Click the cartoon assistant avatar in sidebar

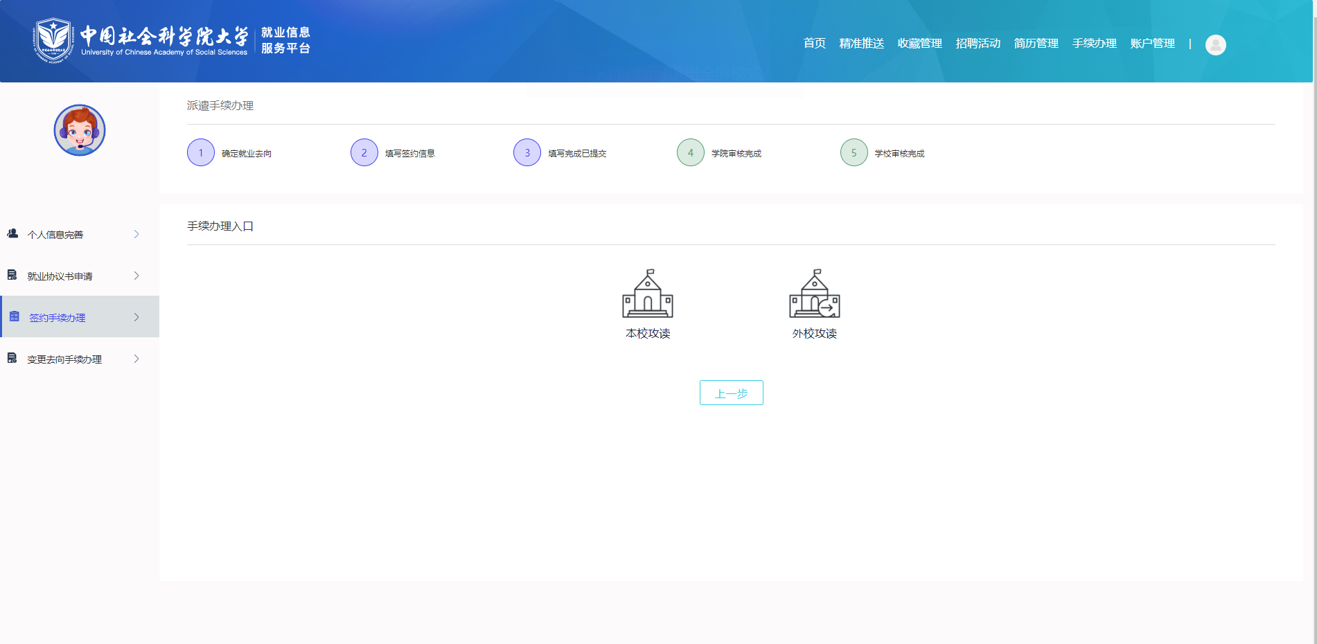[x=80, y=130]
